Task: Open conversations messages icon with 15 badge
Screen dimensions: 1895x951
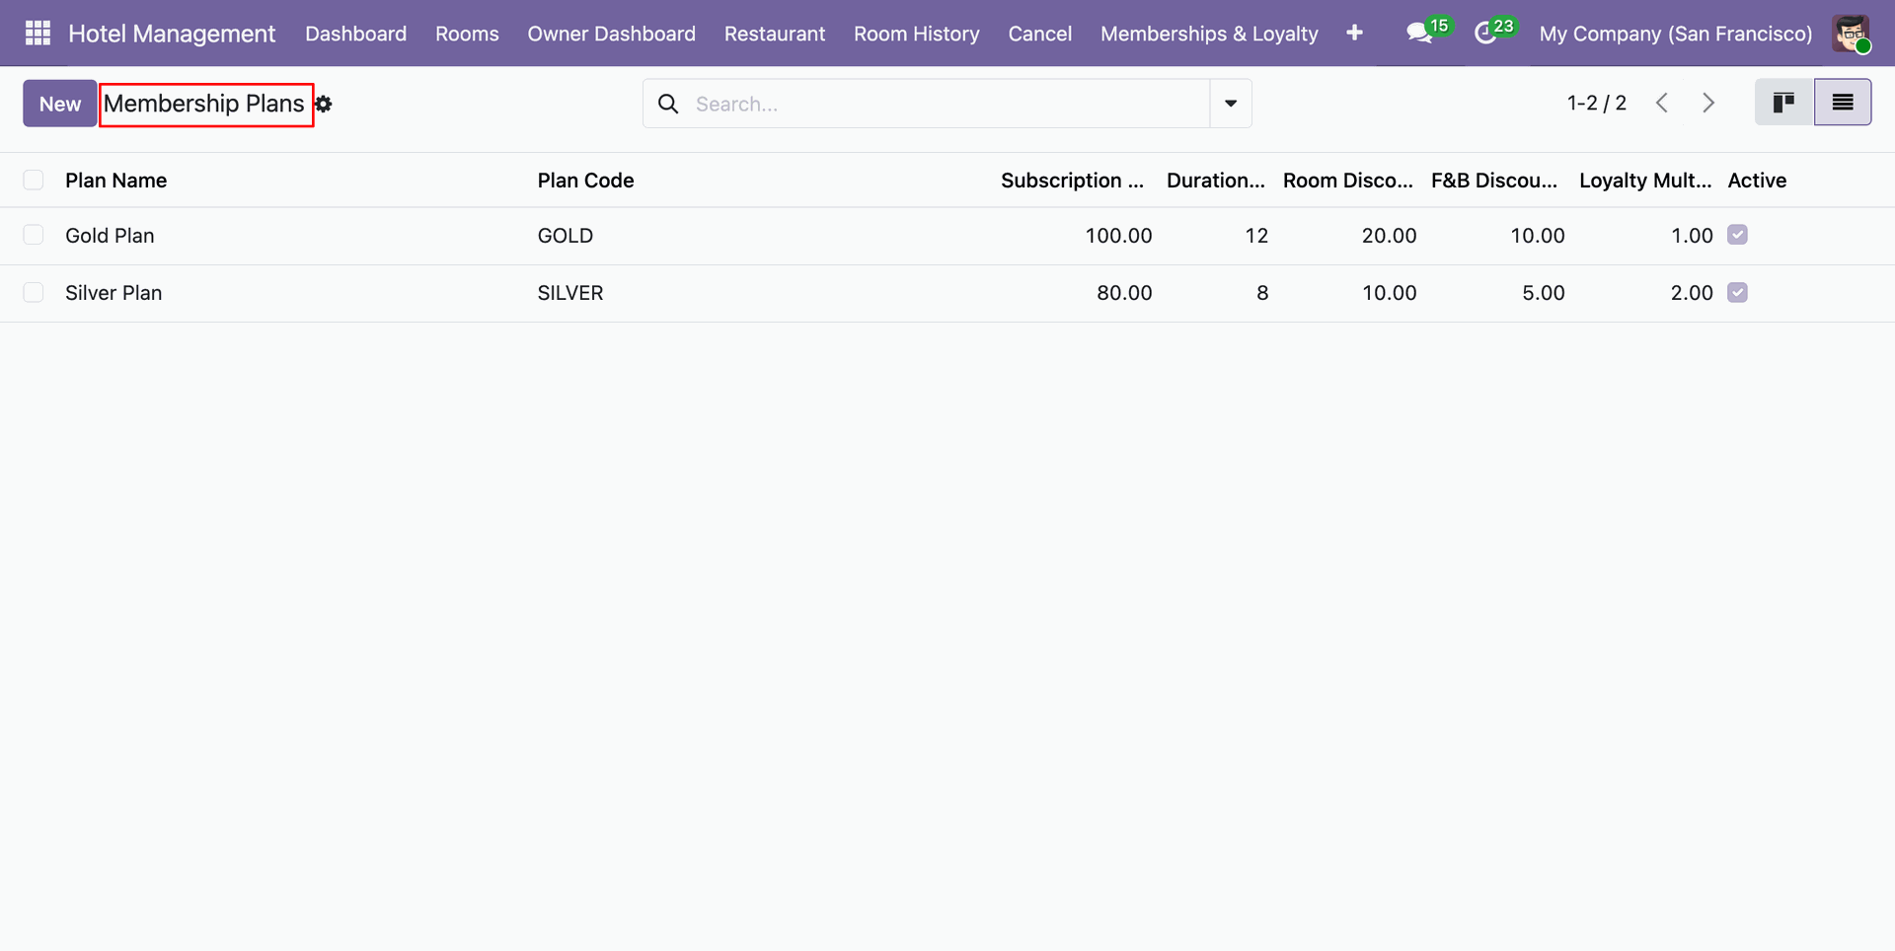Action: click(x=1429, y=32)
